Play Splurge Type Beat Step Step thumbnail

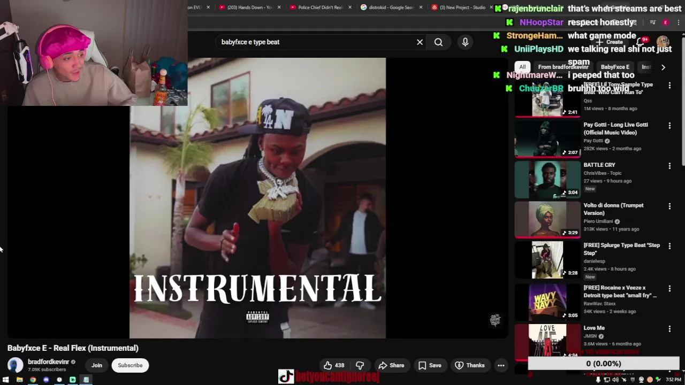pos(547,260)
